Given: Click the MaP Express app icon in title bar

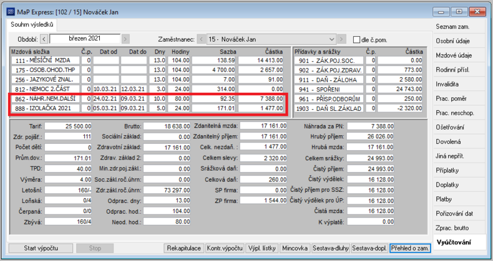Looking at the screenshot, I should tap(11, 12).
